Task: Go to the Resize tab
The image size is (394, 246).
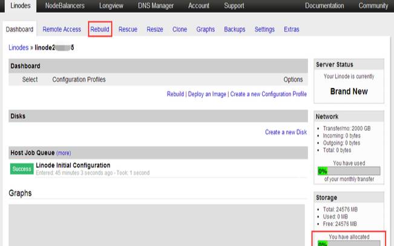Action: [155, 29]
